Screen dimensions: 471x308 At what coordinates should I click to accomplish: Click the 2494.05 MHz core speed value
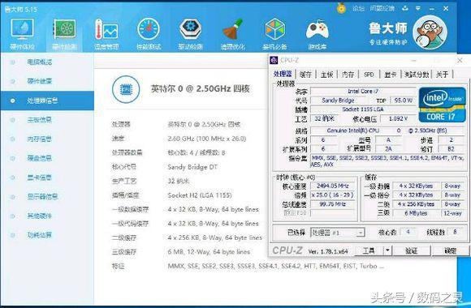[332, 186]
